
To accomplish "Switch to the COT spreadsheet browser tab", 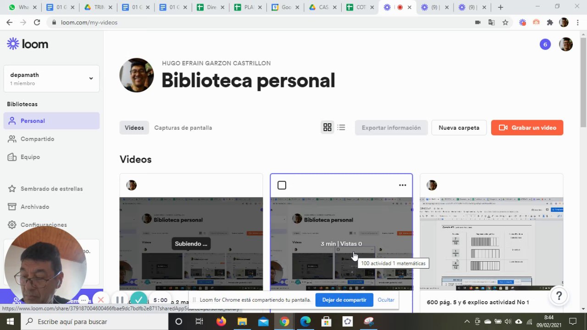I will pyautogui.click(x=361, y=7).
